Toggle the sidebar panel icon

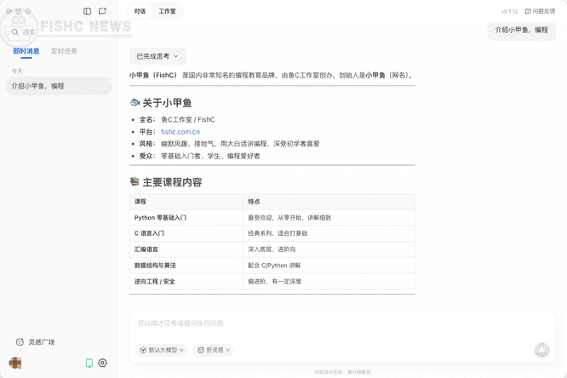click(x=88, y=12)
